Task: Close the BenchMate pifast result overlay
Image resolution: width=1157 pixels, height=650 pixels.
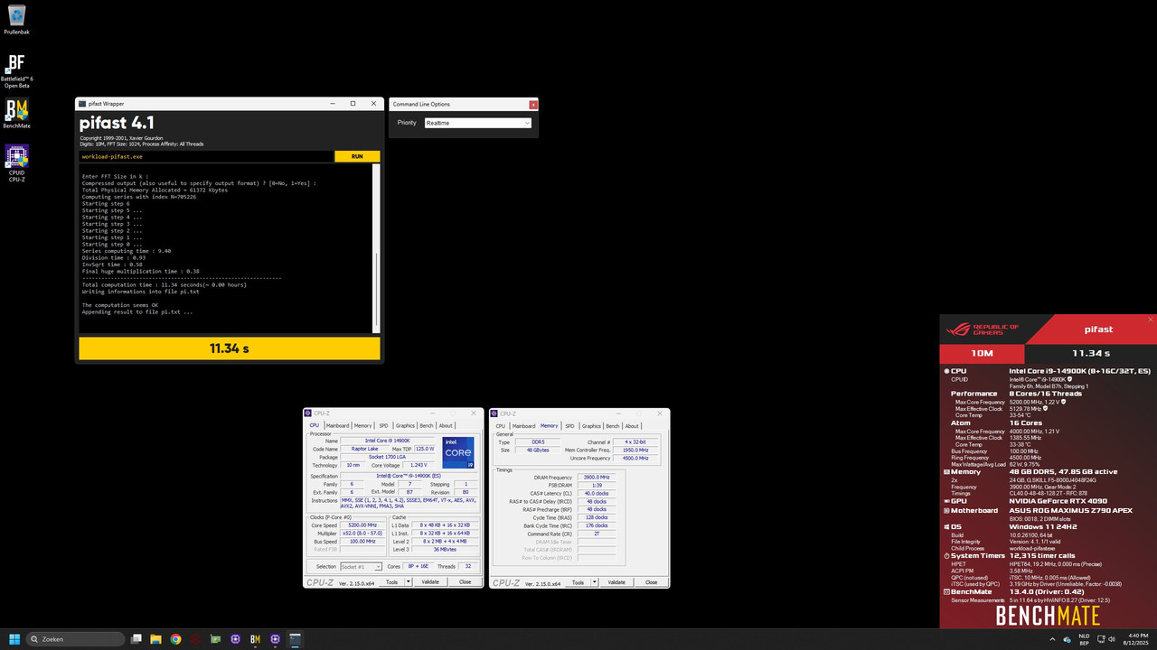Action: pyautogui.click(x=1151, y=320)
